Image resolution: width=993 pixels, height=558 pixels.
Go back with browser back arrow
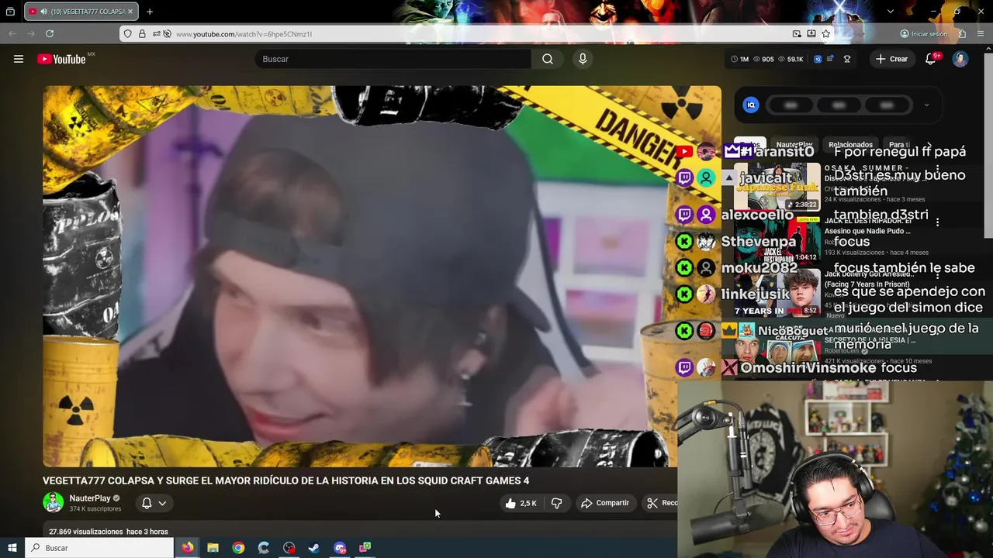[12, 33]
